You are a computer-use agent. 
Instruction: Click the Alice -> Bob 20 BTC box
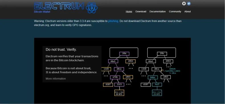coord(119,93)
